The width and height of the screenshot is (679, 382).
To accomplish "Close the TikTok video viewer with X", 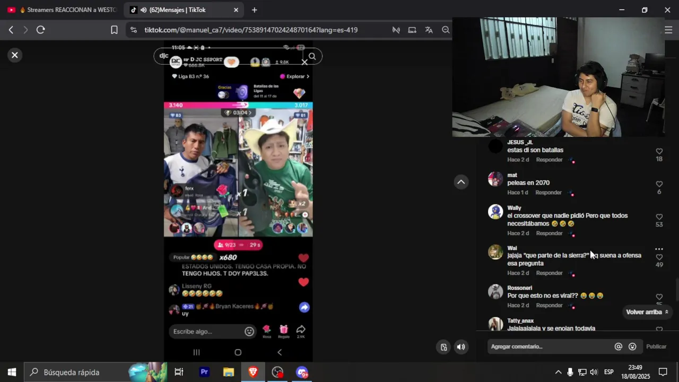I will click(x=15, y=55).
